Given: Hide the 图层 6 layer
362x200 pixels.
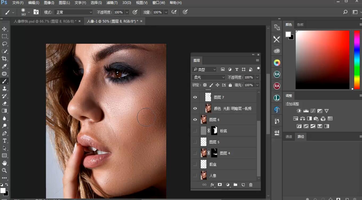Looking at the screenshot, I should click(x=195, y=120).
